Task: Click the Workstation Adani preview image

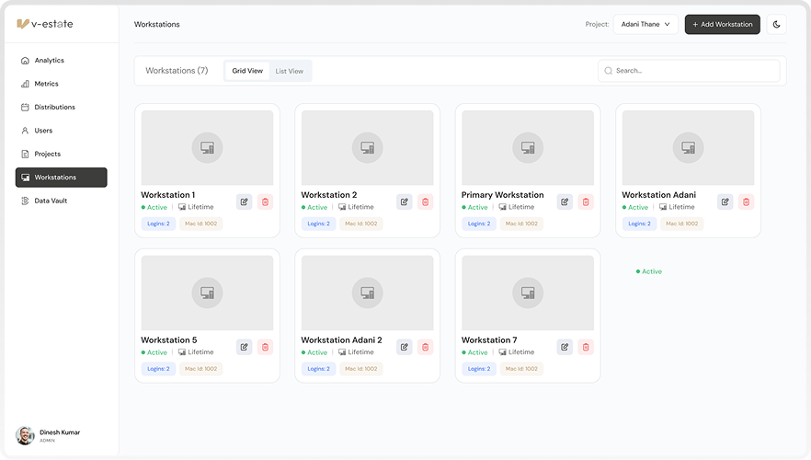Action: point(689,147)
